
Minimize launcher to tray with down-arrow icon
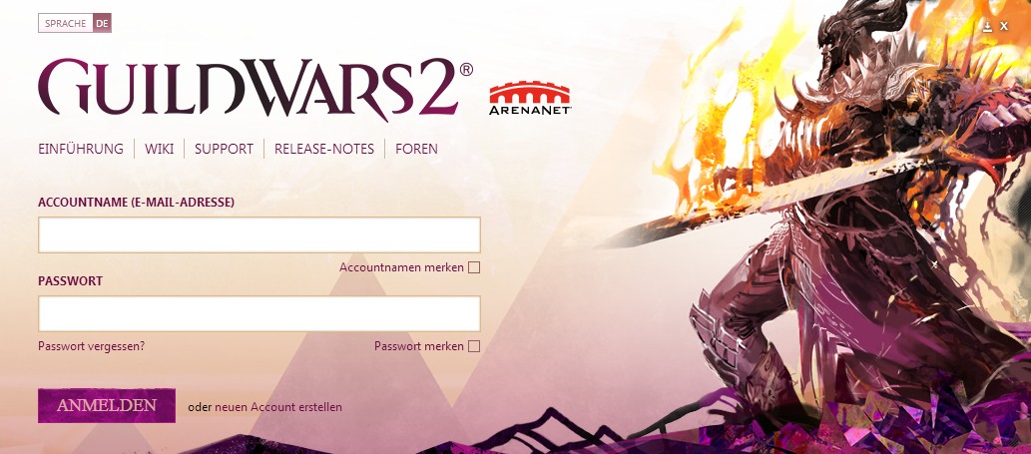[x=988, y=26]
